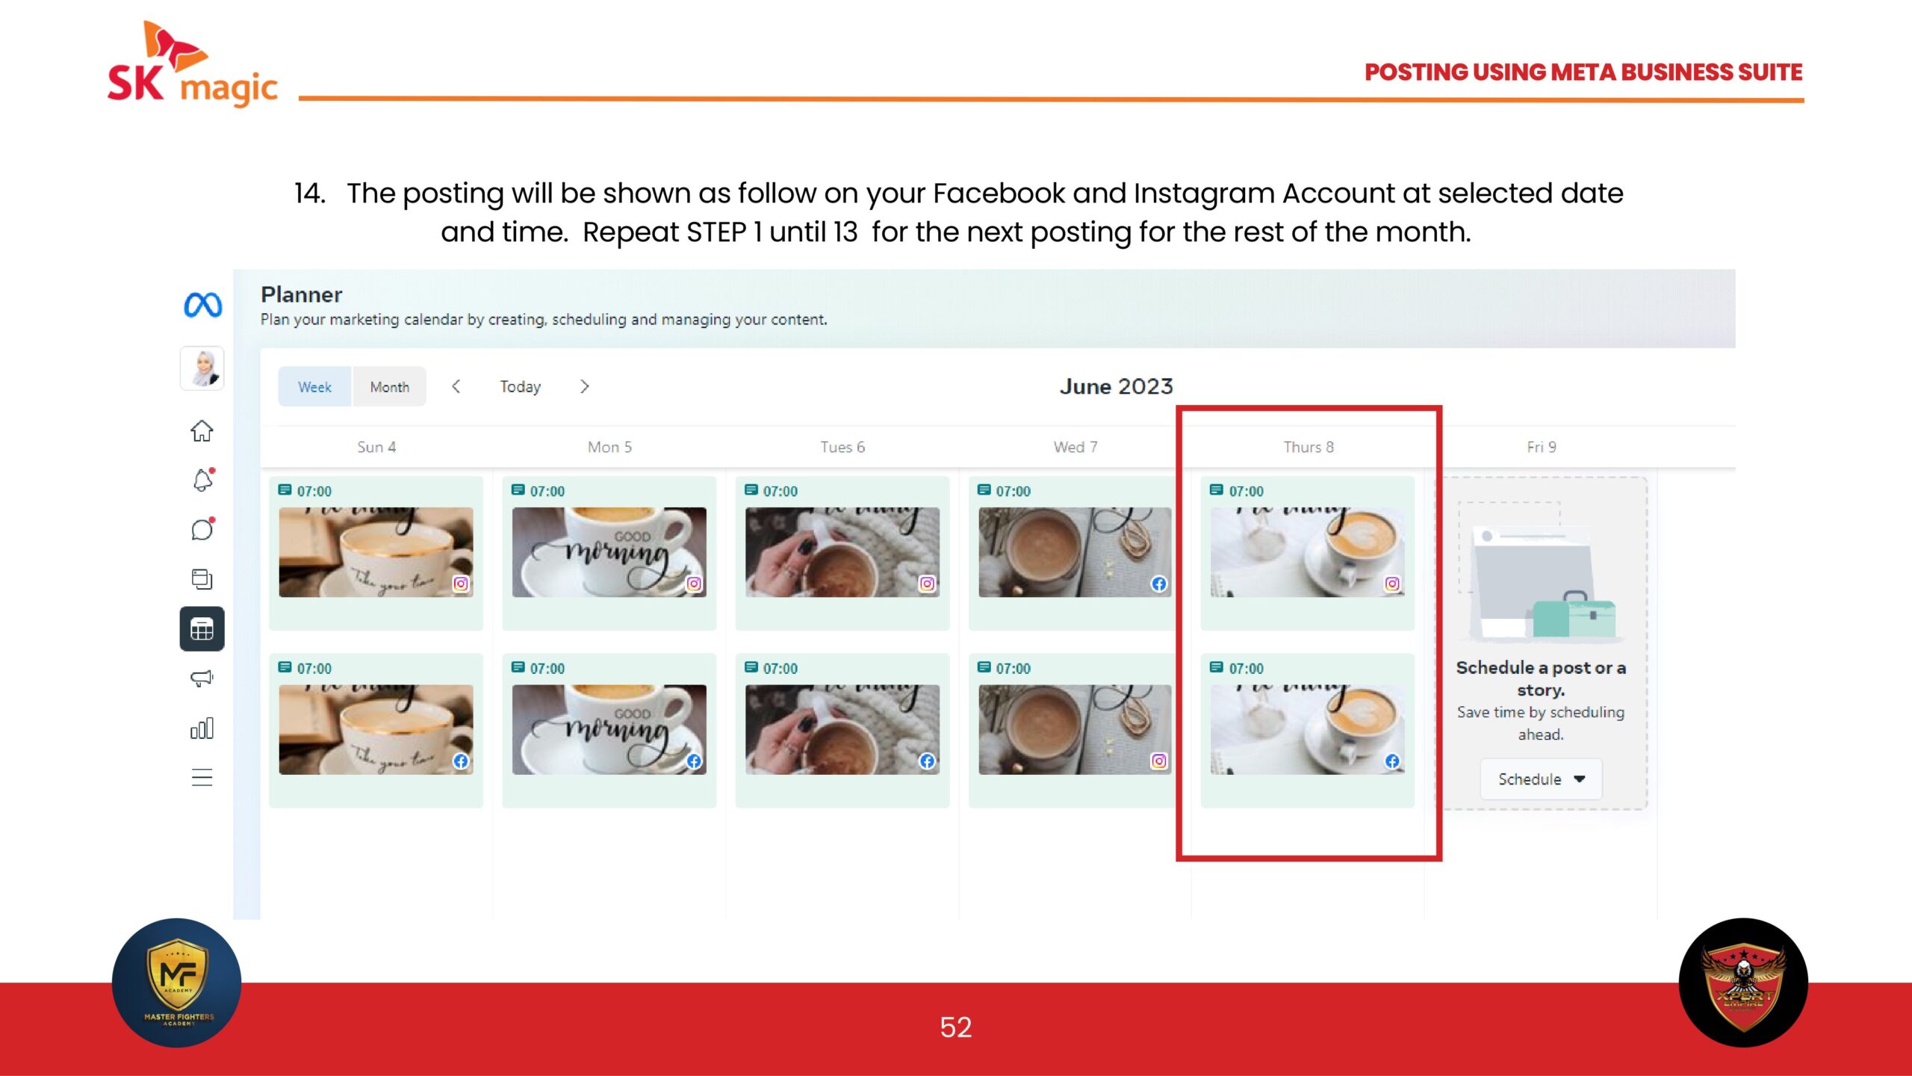
Task: Switch to Month view
Action: [x=390, y=387]
